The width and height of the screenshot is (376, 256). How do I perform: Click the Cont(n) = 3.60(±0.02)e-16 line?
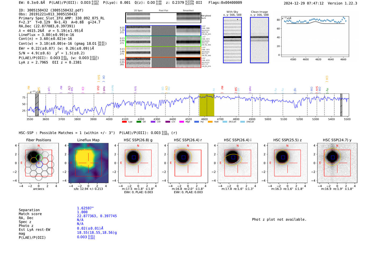click(x=45, y=39)
